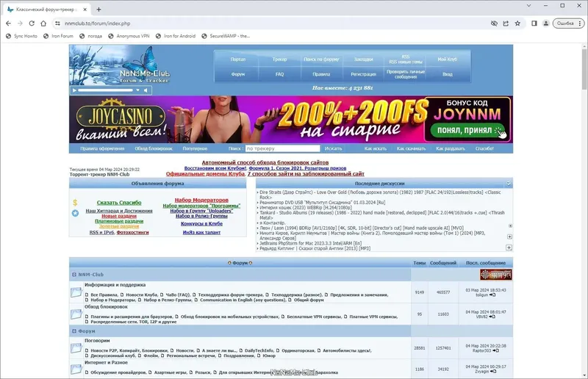
Task: Click folder icon for Информация и поддержка
Action: coord(76,292)
